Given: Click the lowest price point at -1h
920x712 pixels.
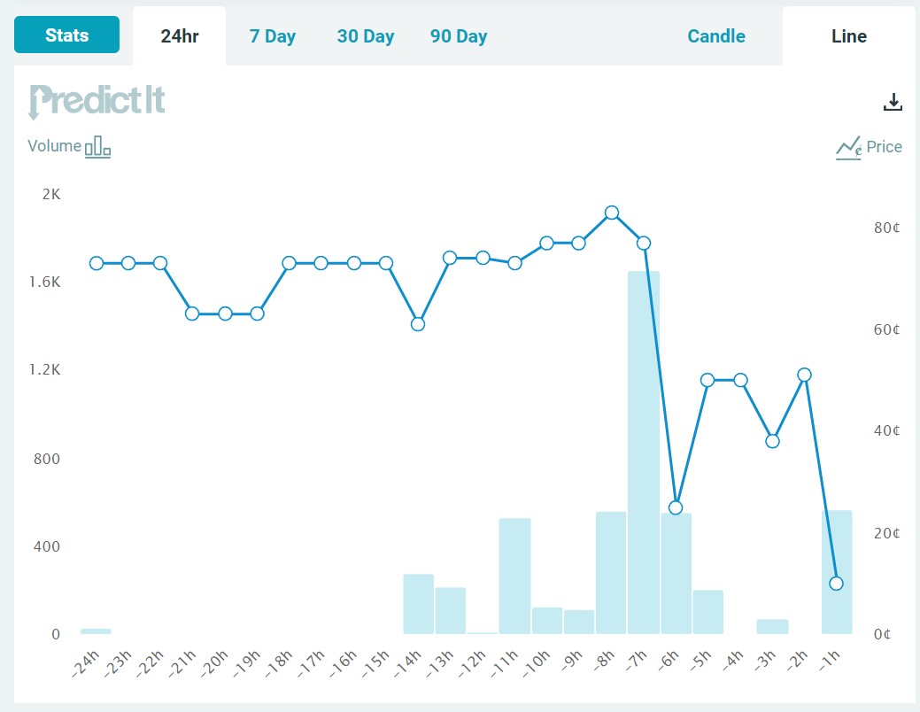Looking at the screenshot, I should click(x=836, y=584).
